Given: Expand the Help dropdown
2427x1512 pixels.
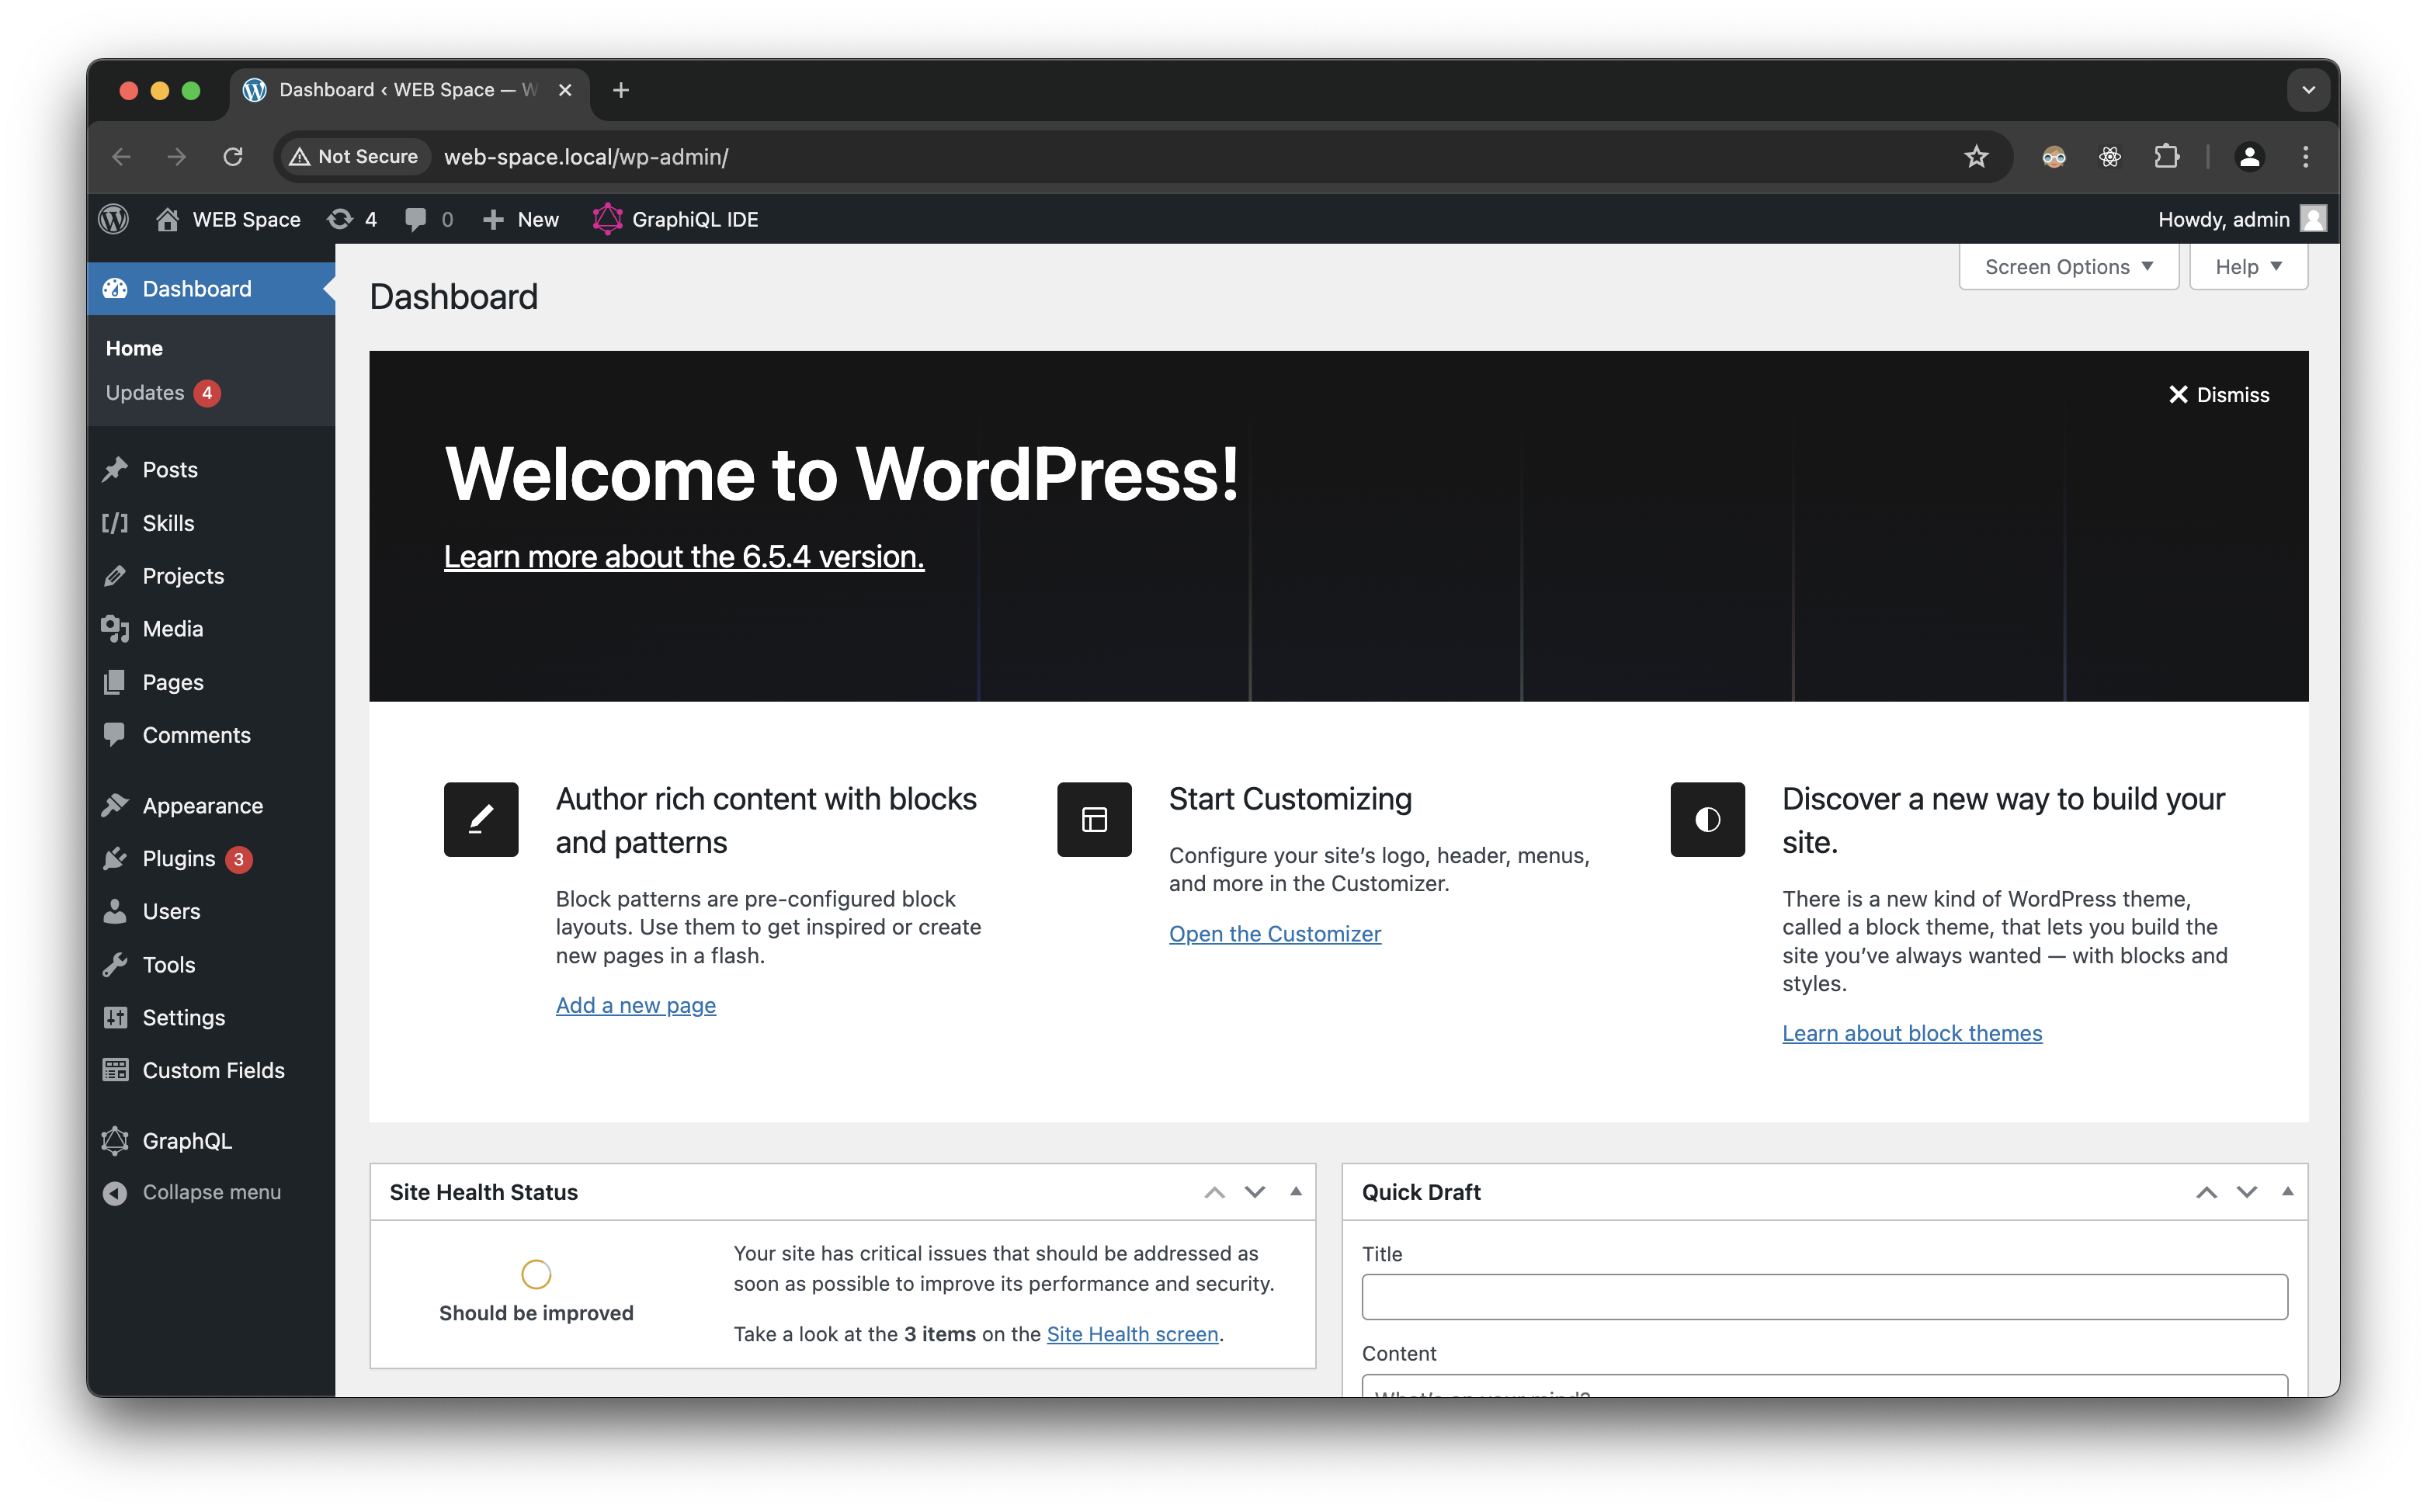Looking at the screenshot, I should click(x=2247, y=266).
